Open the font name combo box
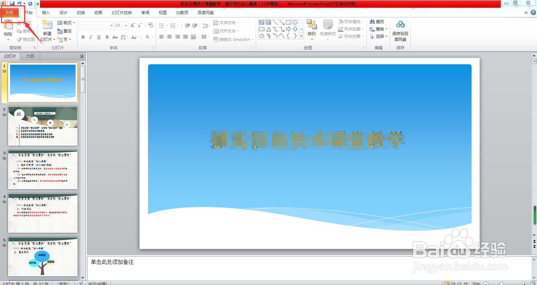Viewport: 537px width, 285px height. [97, 25]
